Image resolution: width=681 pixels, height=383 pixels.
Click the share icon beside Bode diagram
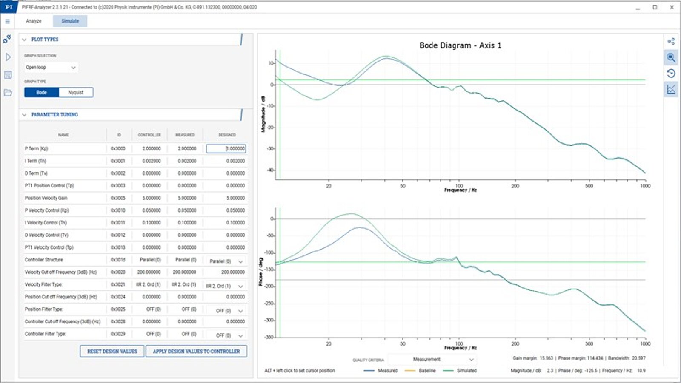click(x=671, y=41)
